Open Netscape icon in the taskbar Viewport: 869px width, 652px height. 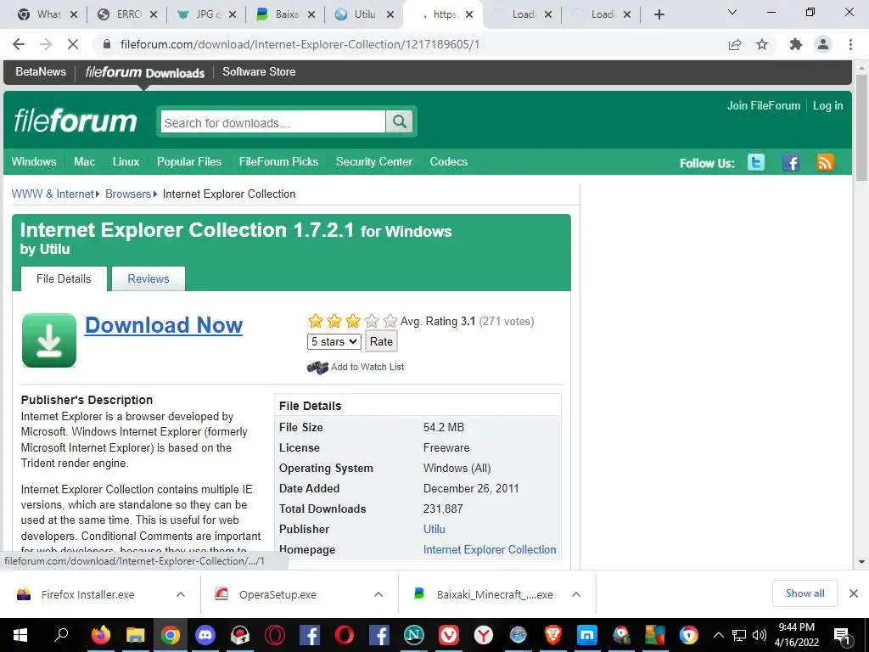413,635
